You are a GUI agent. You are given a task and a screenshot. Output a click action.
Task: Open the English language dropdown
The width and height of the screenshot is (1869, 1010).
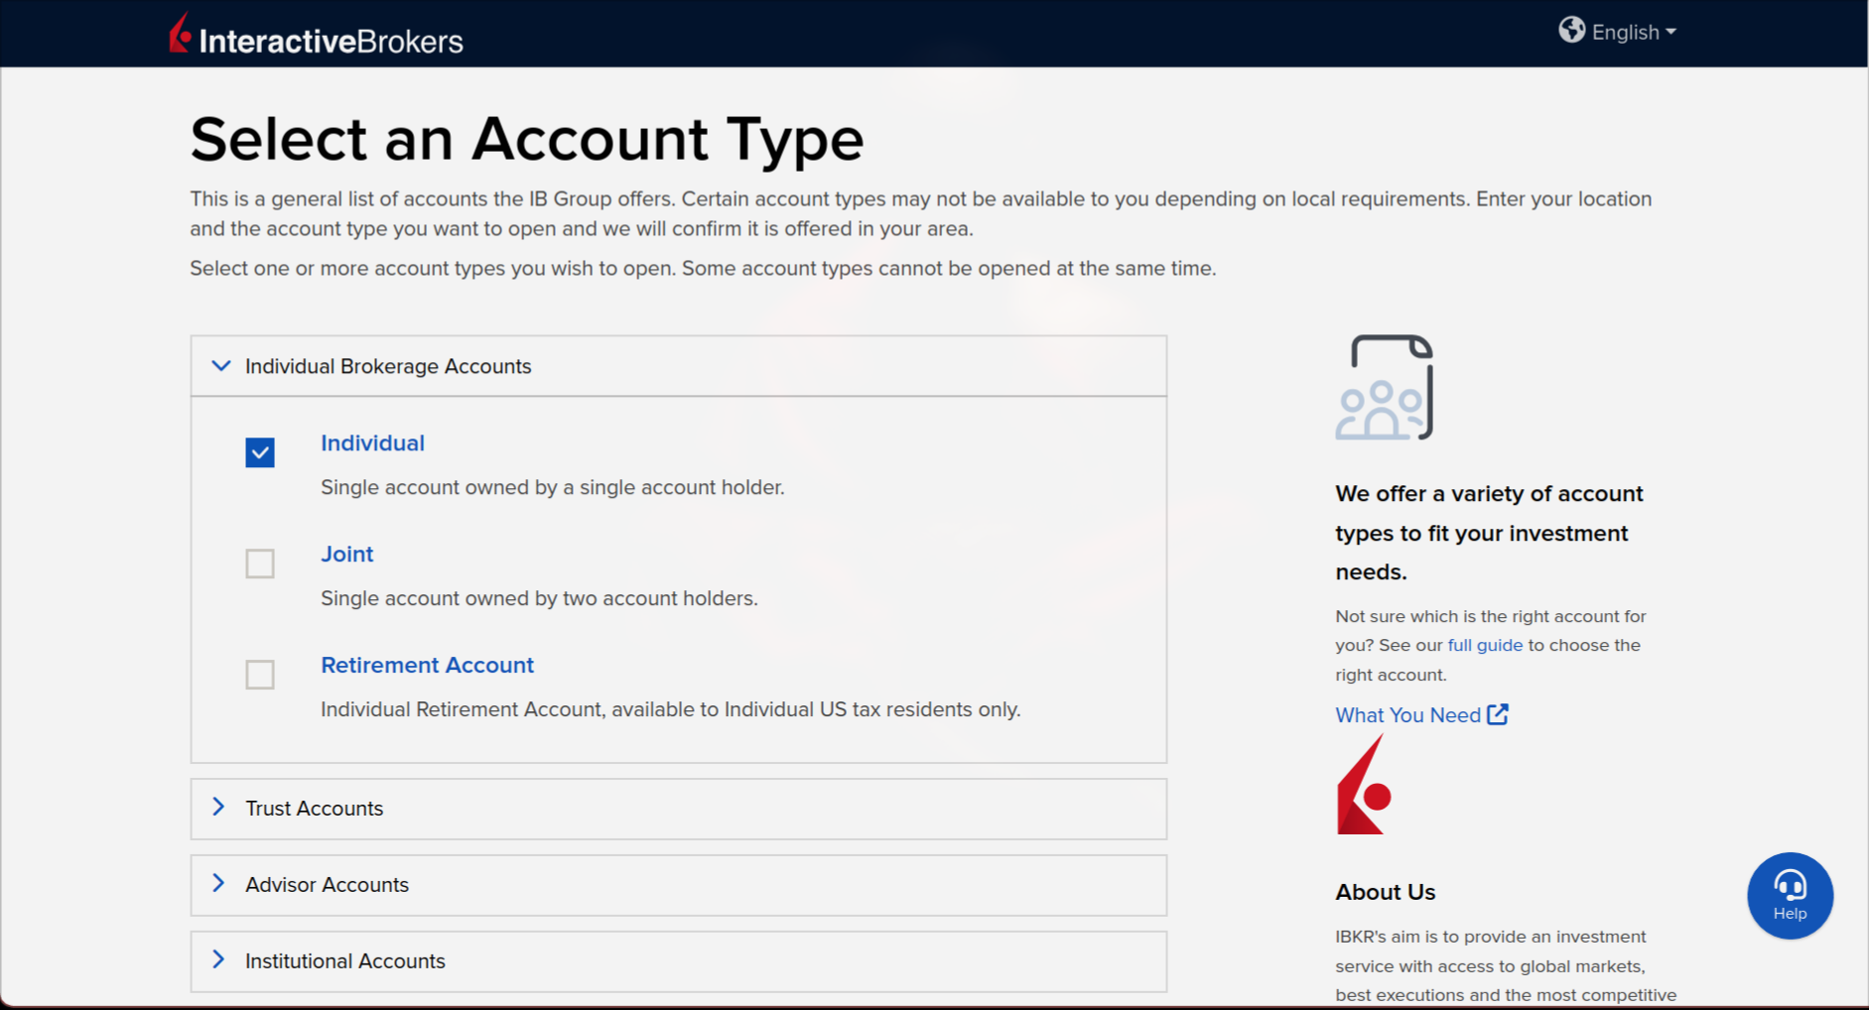click(x=1634, y=32)
